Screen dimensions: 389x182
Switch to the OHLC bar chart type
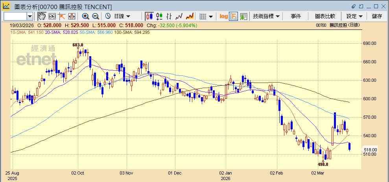[x=169, y=17]
